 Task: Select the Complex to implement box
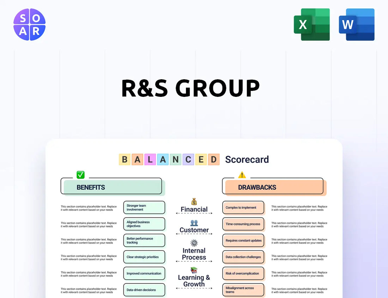(x=243, y=207)
